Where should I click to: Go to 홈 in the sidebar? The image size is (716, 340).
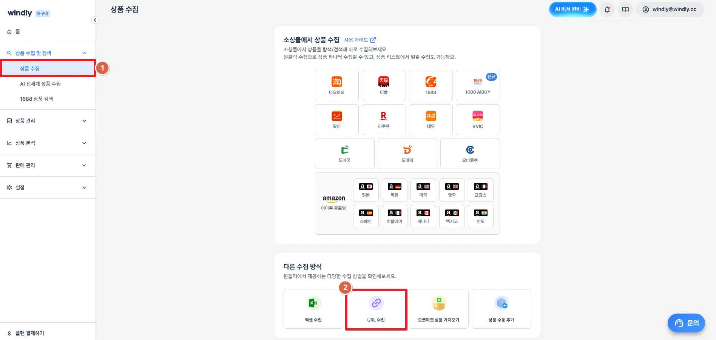(48, 32)
